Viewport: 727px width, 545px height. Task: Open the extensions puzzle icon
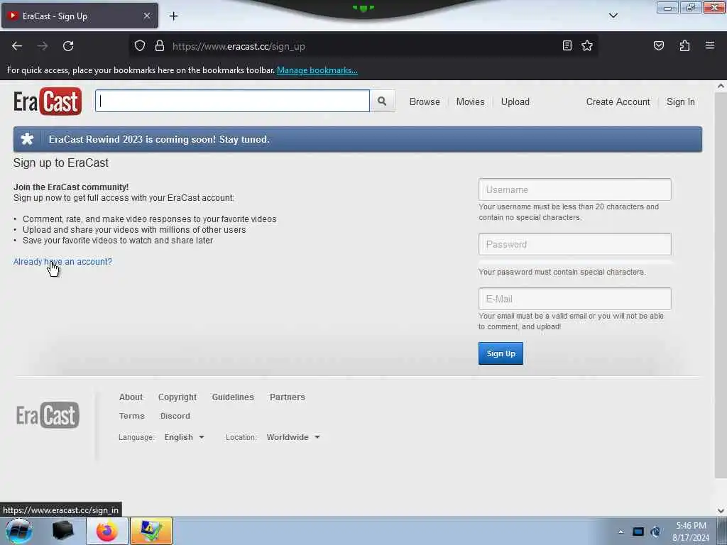684,45
